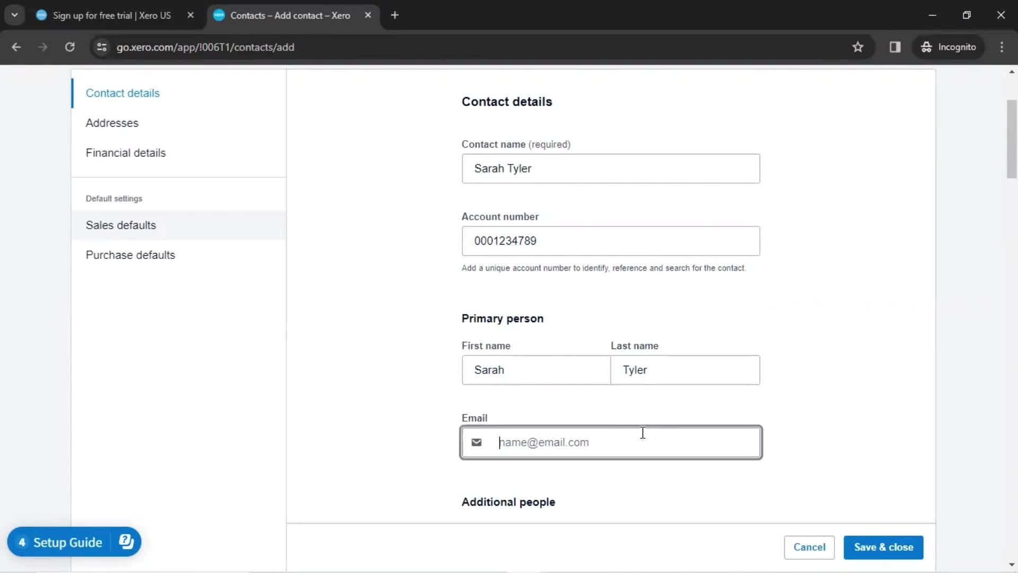Click the Incognito indicator
The height and width of the screenshot is (573, 1018).
(948, 47)
